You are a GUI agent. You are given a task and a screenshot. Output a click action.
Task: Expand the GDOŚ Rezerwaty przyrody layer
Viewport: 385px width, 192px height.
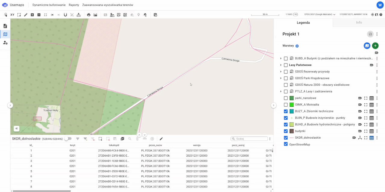(x=281, y=72)
